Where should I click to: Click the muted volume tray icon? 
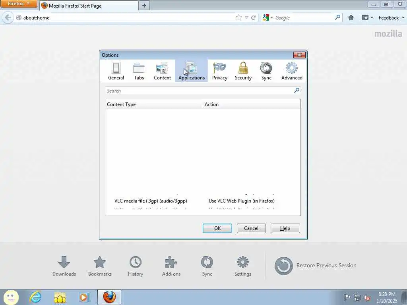367,297
